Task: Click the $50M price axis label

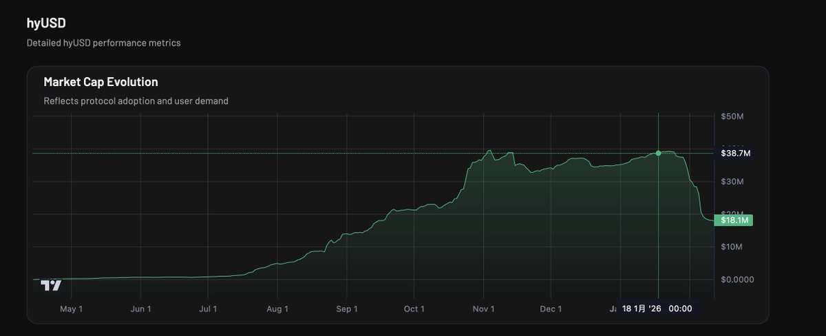Action: pyautogui.click(x=732, y=117)
